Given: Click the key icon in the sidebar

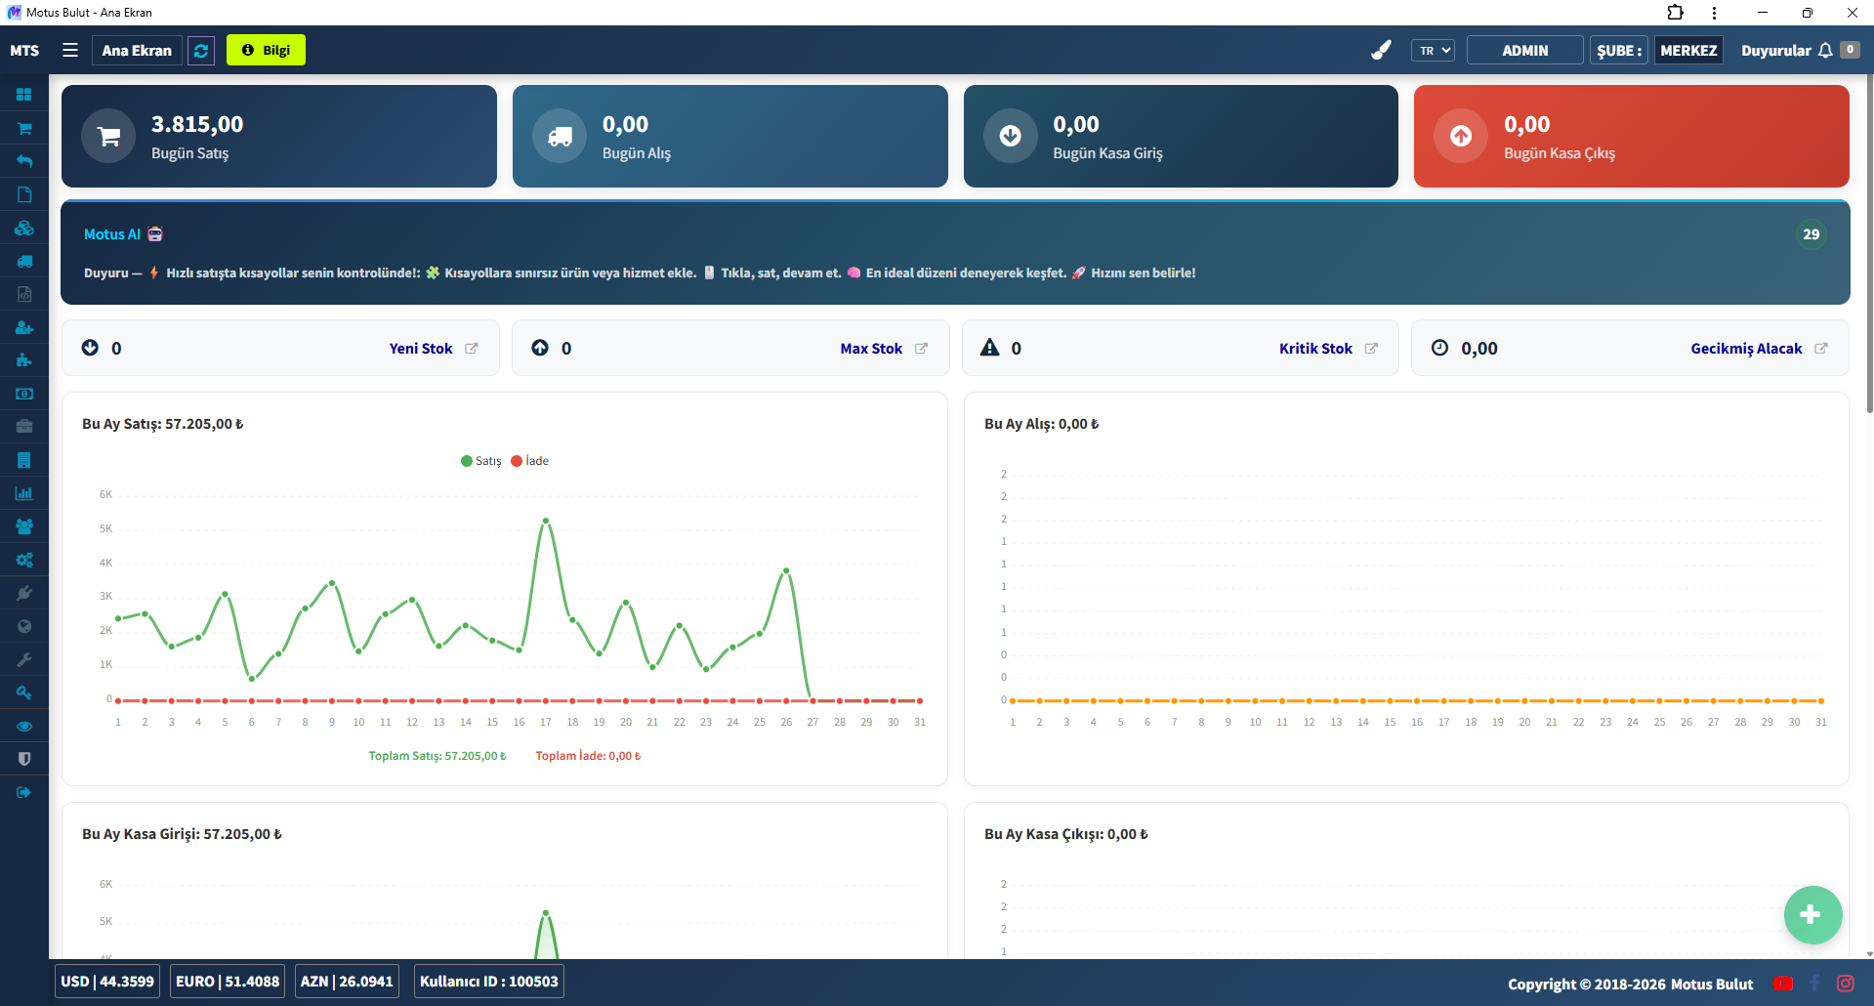Looking at the screenshot, I should coord(24,692).
